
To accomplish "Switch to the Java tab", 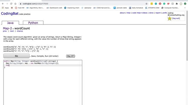I will (10, 23).
